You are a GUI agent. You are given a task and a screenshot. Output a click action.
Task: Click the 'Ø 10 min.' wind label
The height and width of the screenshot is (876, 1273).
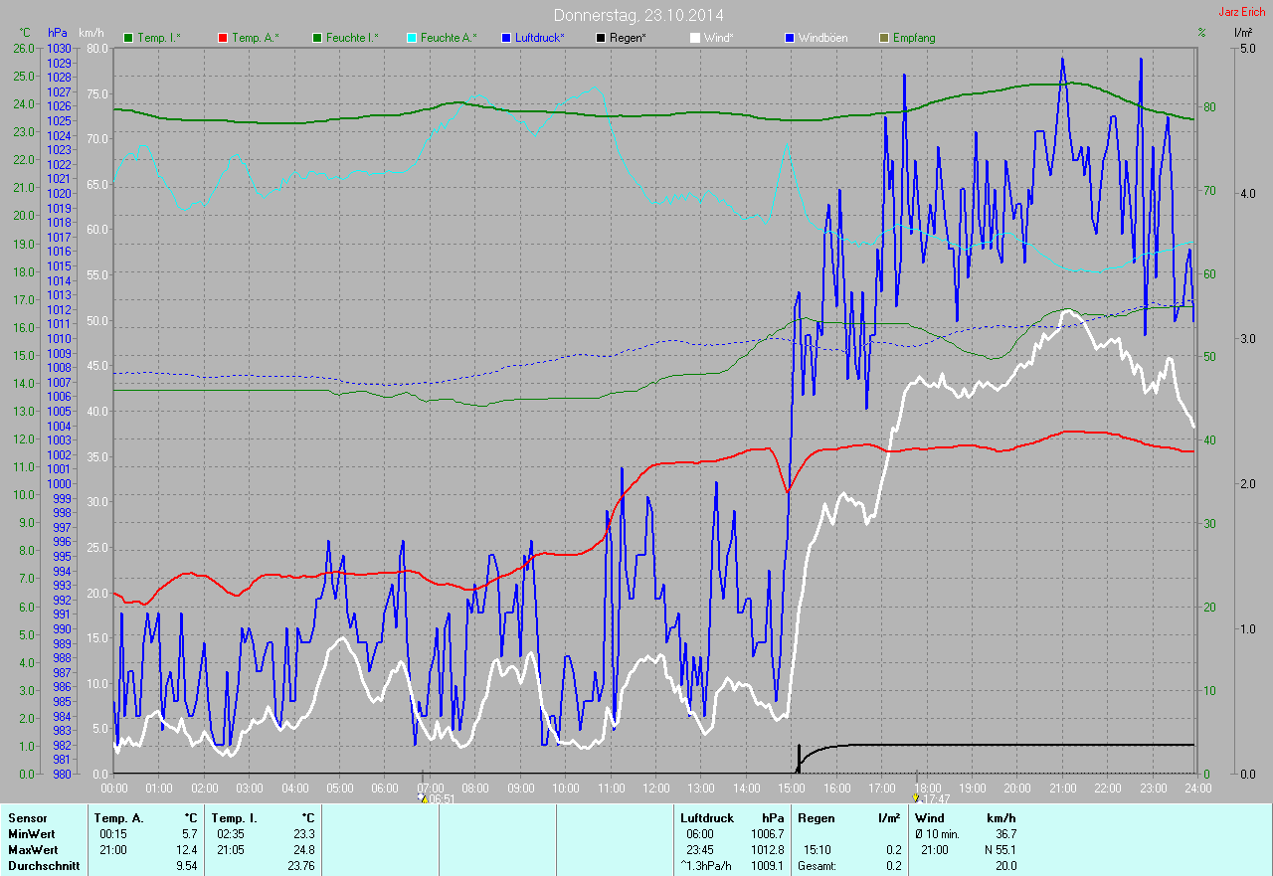click(938, 834)
